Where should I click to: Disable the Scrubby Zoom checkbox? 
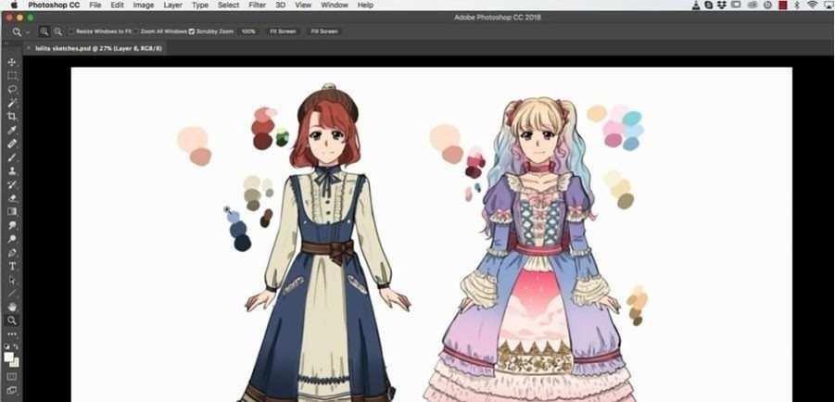click(192, 31)
